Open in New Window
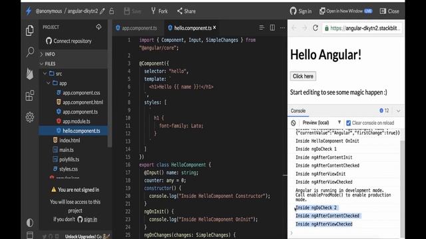The width and height of the screenshot is (426, 239). coord(345,11)
